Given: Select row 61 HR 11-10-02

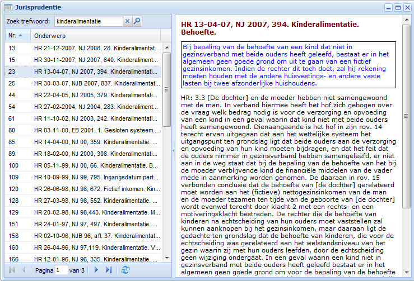Looking at the screenshot, I should (83, 118).
